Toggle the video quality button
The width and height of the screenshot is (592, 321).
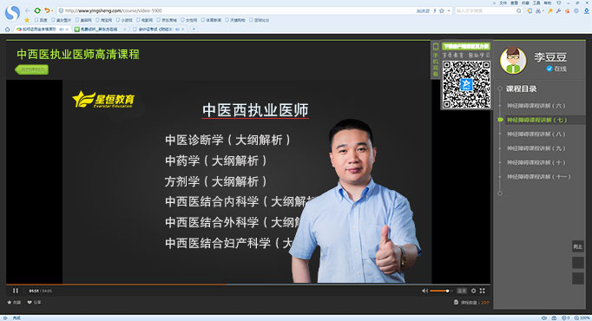462,291
